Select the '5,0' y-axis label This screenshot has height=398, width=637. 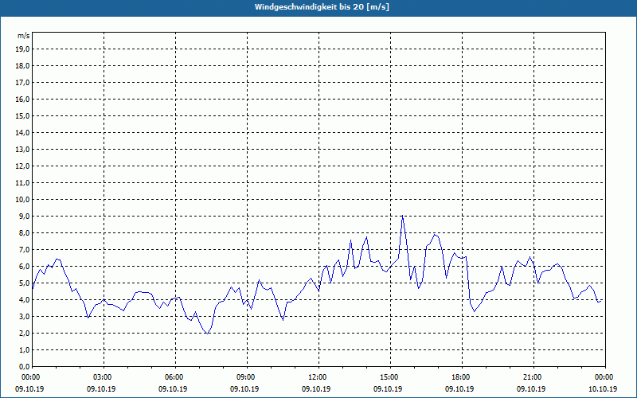(25, 283)
